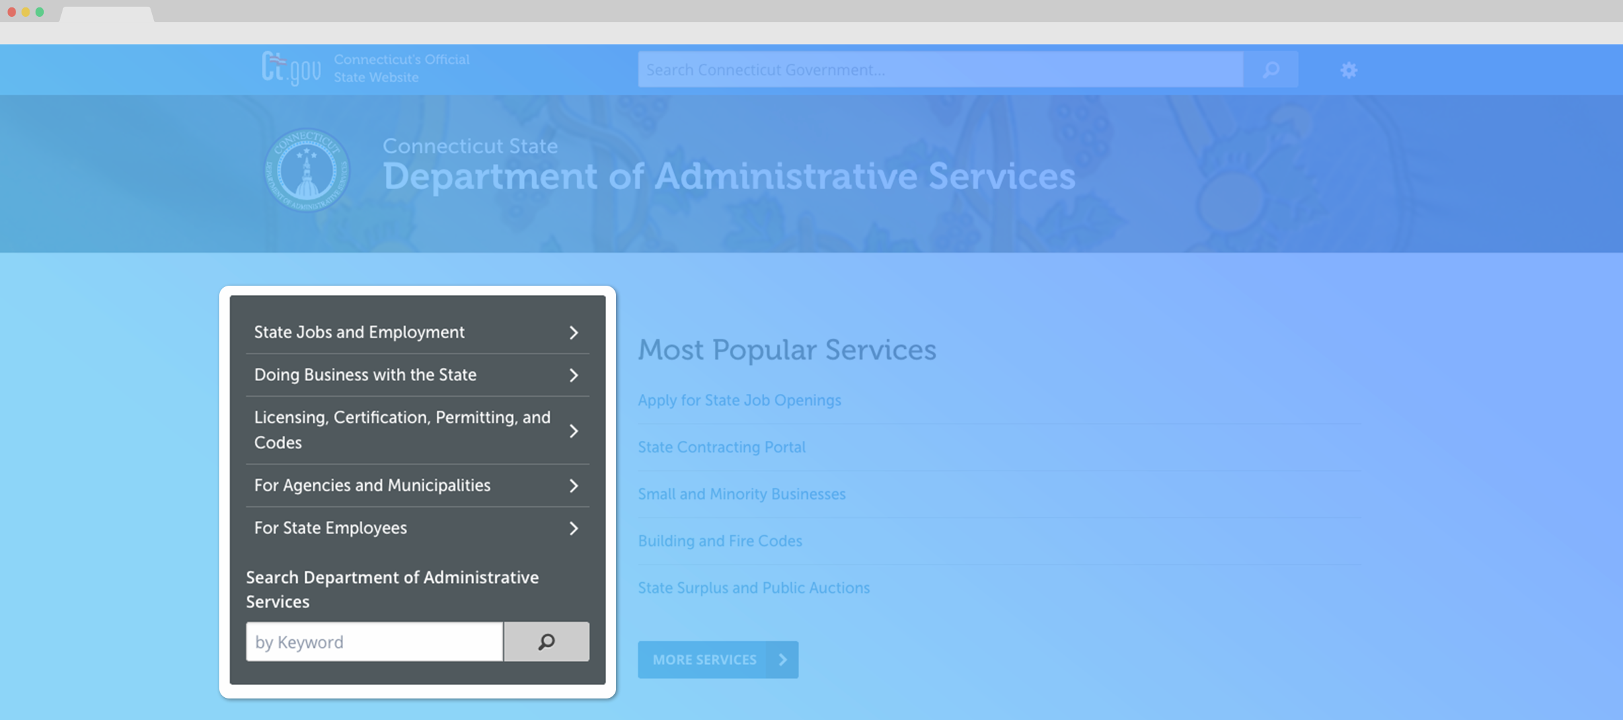Expand Doing Business with the State
This screenshot has height=720, width=1623.
point(573,374)
